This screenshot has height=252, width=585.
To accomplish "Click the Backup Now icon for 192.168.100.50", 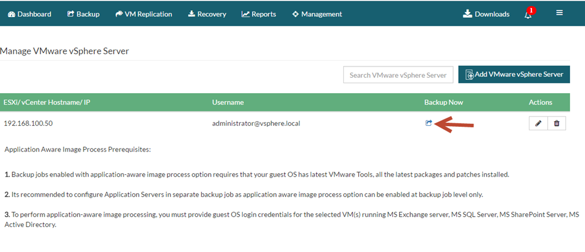I will [428, 123].
